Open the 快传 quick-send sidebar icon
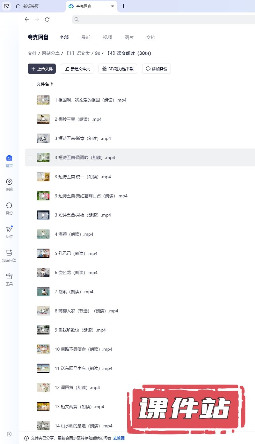This screenshot has width=255, height=444. (9, 232)
